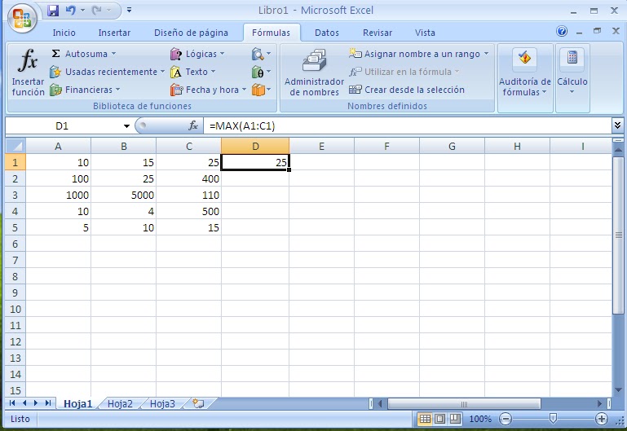Open the Diseño de página tab

point(191,33)
